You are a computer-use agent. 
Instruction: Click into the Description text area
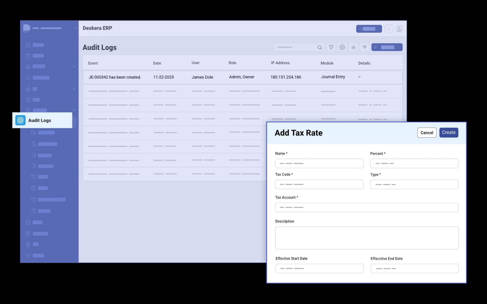(x=367, y=238)
